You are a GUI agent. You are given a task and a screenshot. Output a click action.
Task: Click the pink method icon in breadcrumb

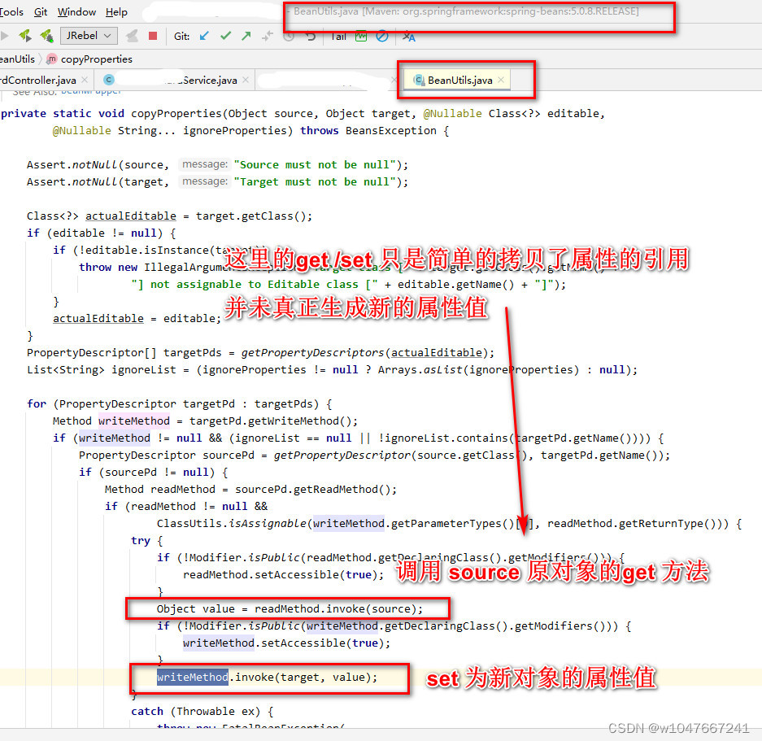(x=52, y=59)
